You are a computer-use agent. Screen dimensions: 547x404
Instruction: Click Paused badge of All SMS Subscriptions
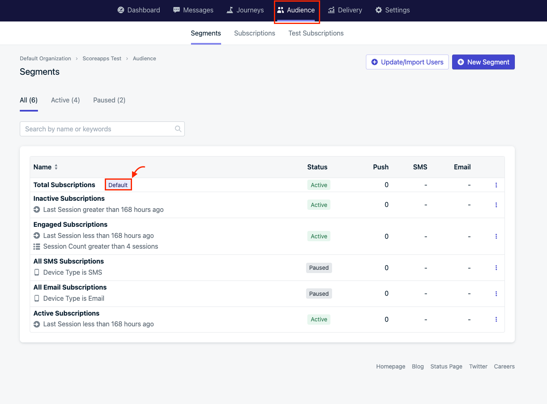tap(319, 268)
